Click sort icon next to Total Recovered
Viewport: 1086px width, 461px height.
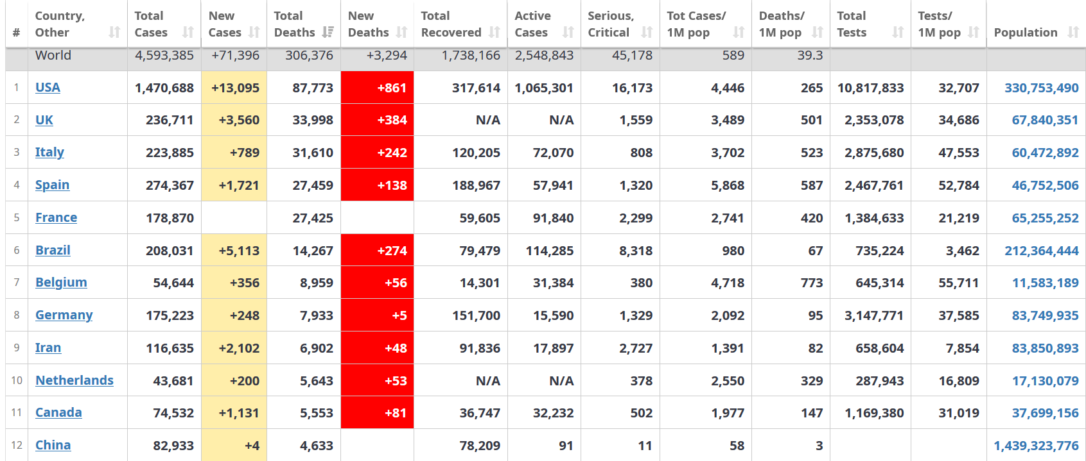(x=495, y=32)
